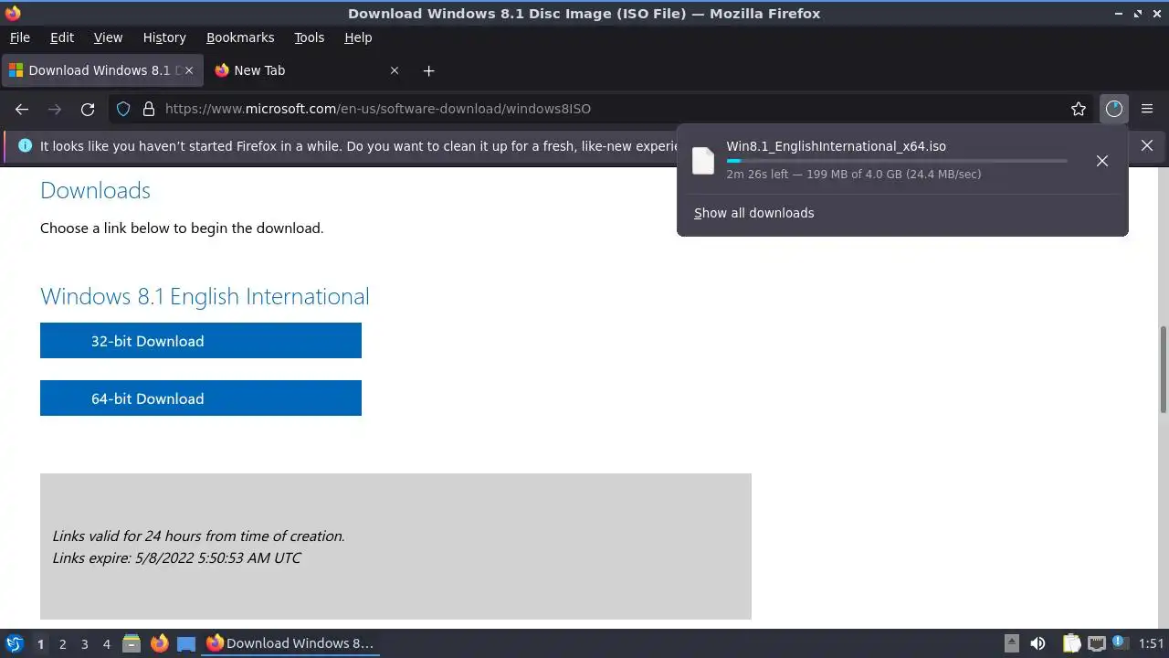The width and height of the screenshot is (1169, 658).
Task: Open a new tab with plus button
Action: [428, 70]
